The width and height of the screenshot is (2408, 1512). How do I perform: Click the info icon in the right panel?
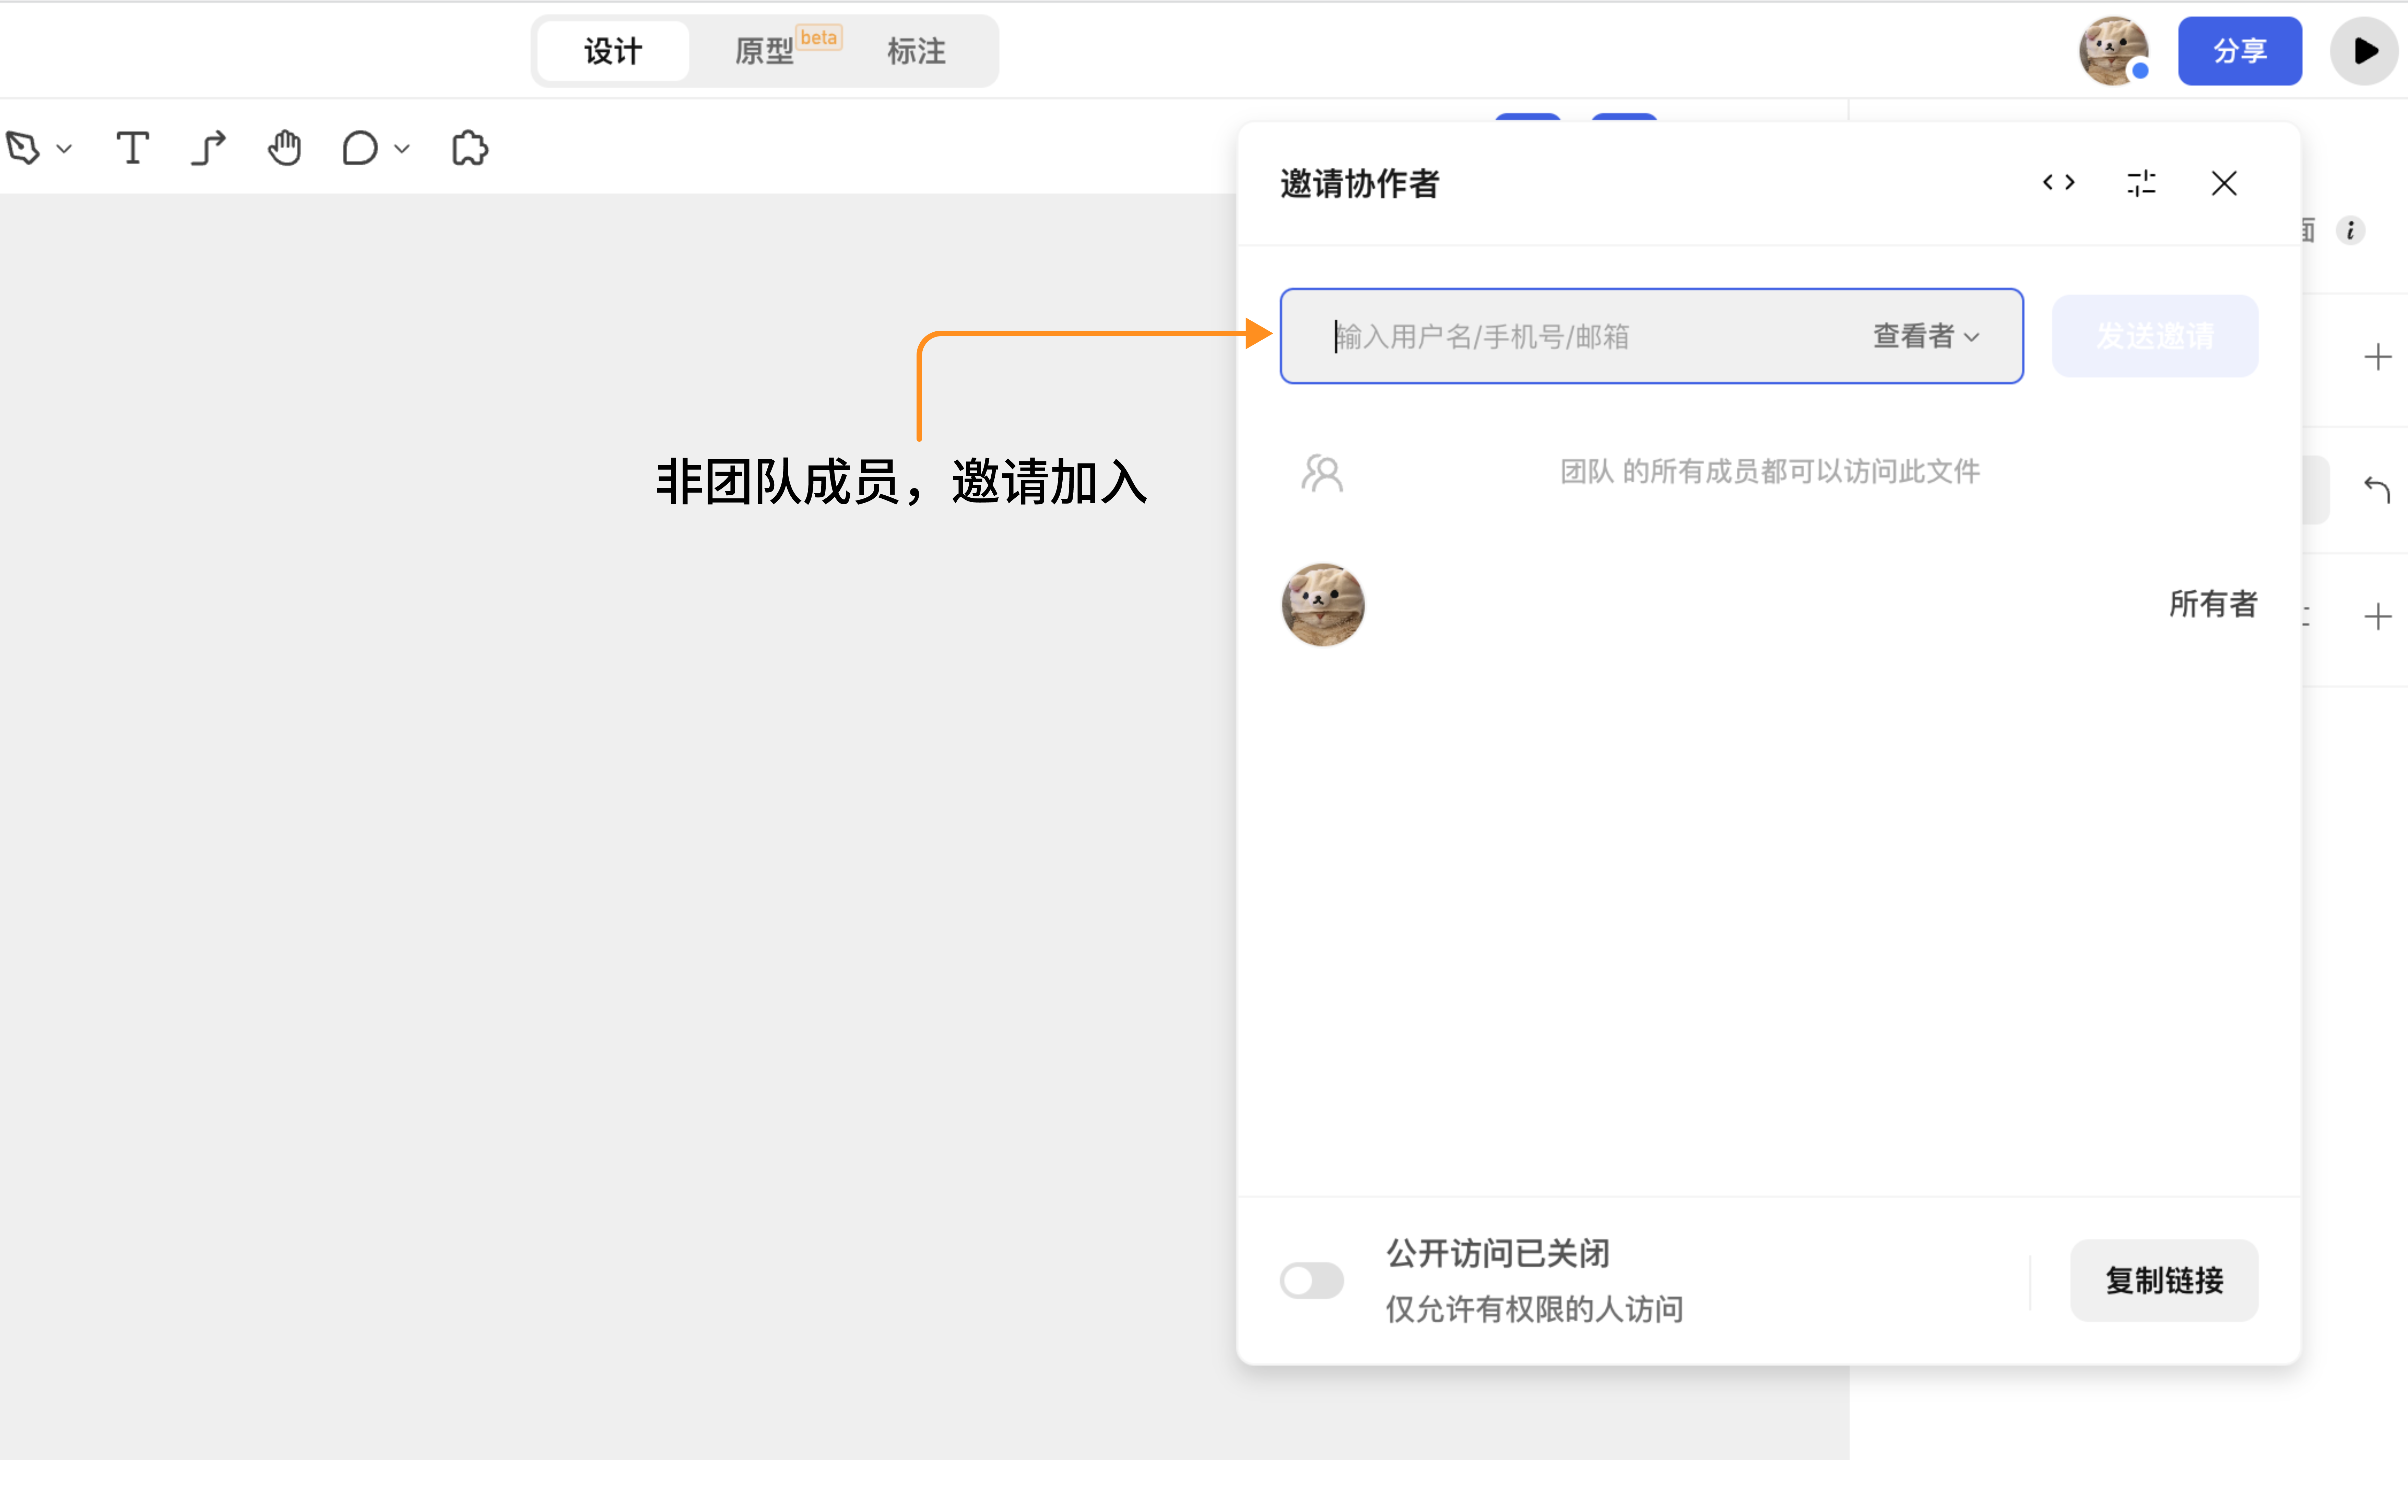2350,231
